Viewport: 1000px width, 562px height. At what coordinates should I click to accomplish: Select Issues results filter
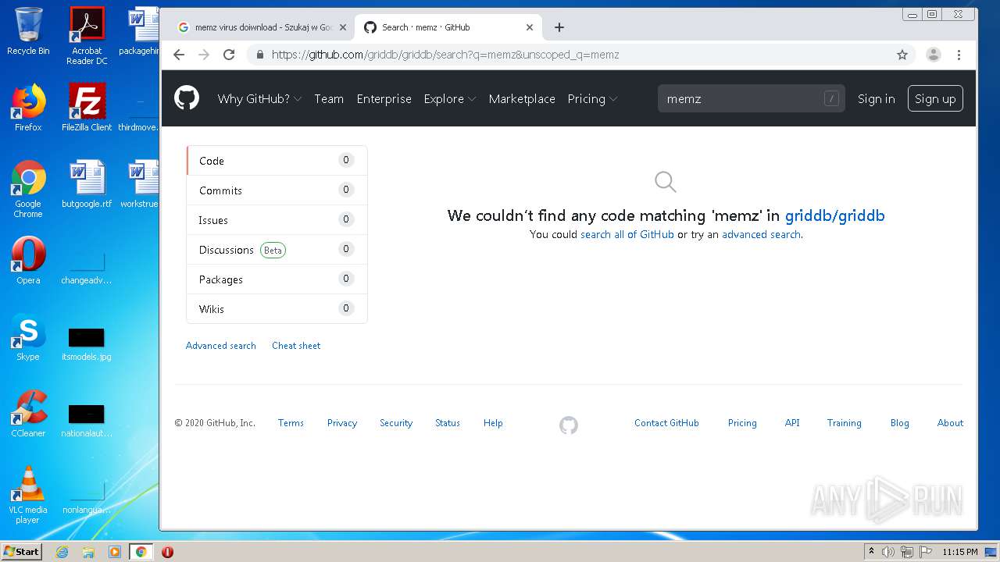[x=277, y=220]
